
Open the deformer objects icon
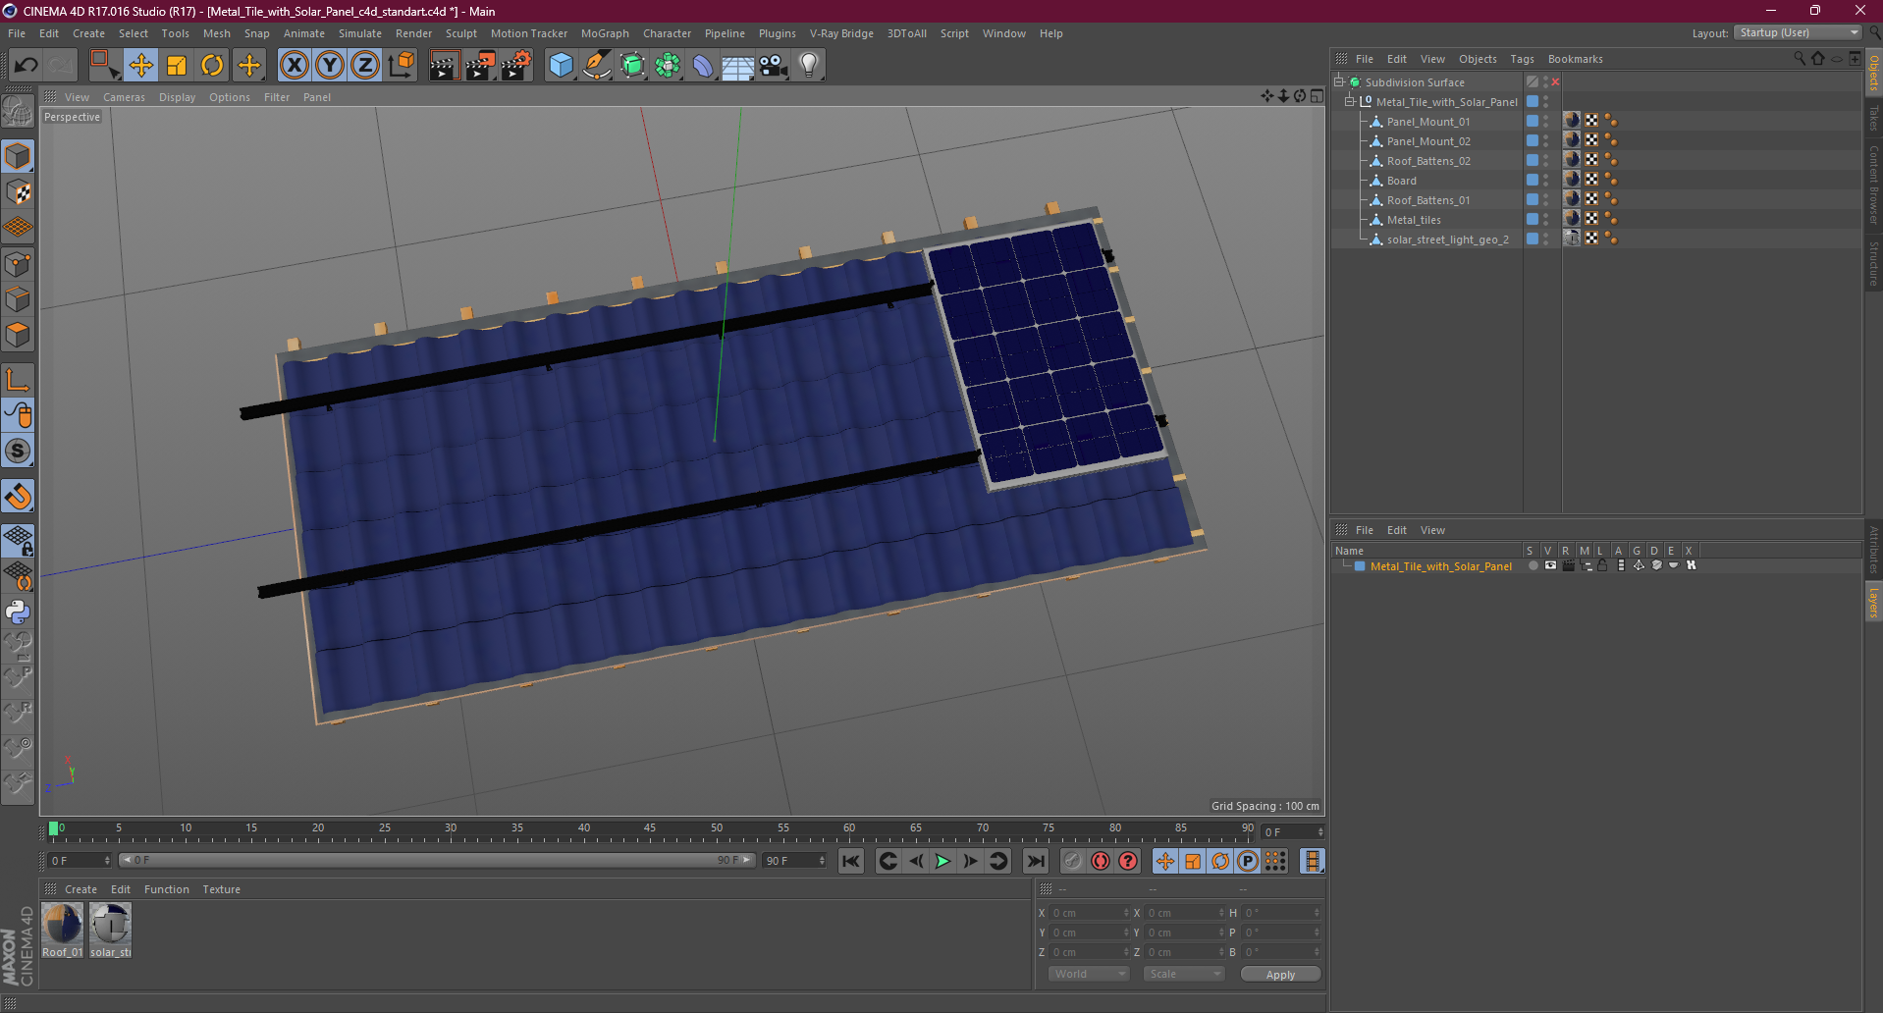[x=703, y=66]
